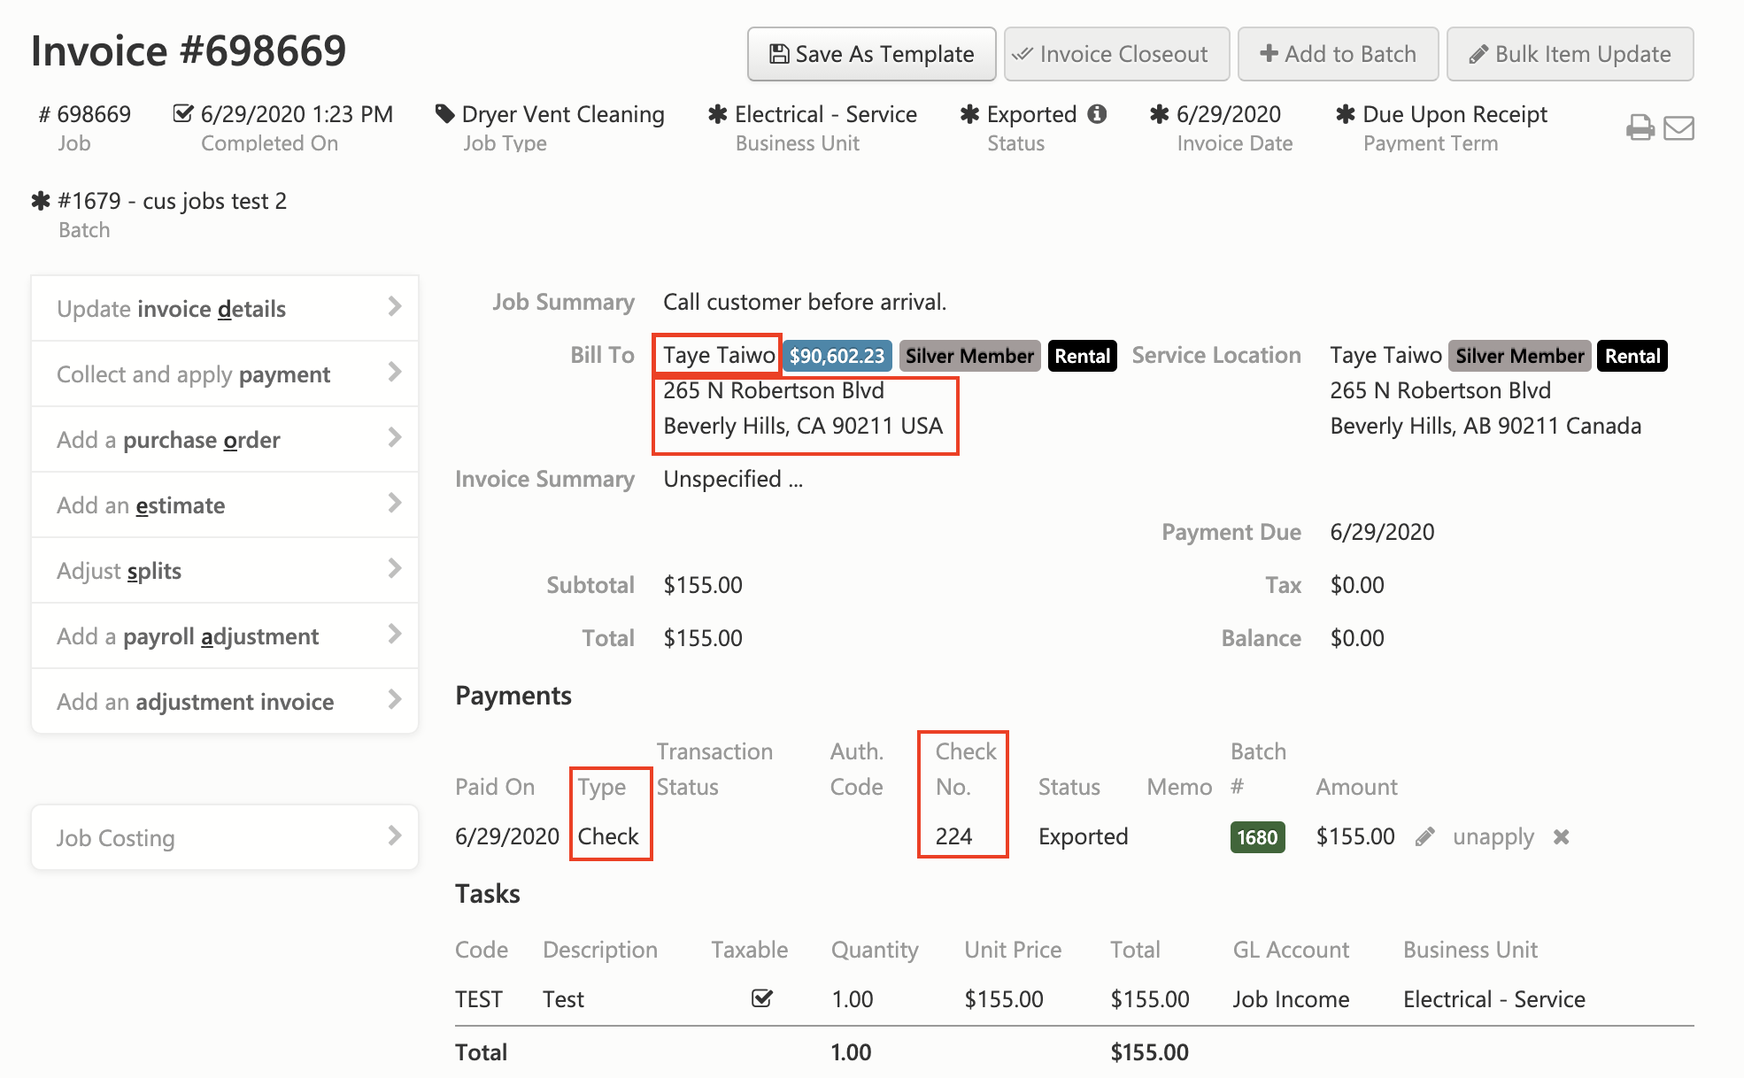Screen dimensions: 1744x1078
Task: Click the green batch 1680 badge
Action: click(1256, 837)
